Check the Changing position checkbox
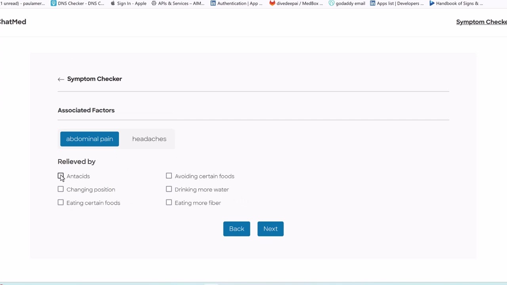The height and width of the screenshot is (285, 507). coord(61,189)
